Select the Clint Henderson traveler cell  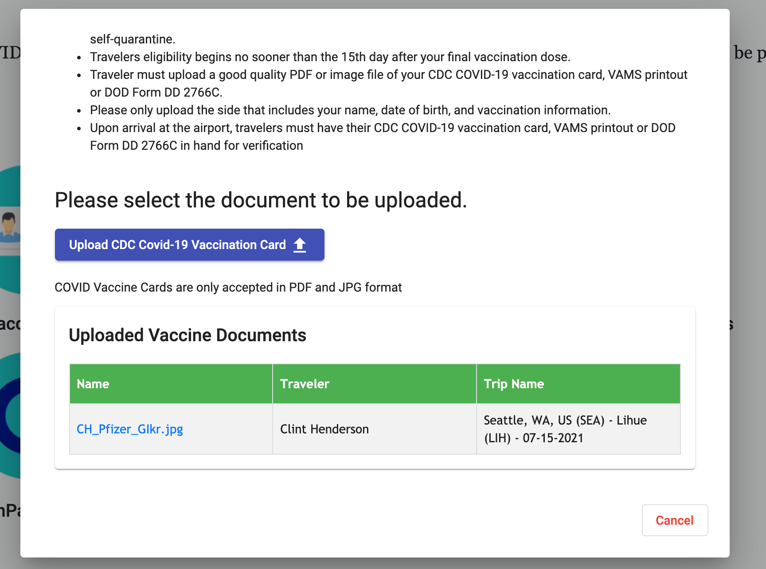coord(324,429)
